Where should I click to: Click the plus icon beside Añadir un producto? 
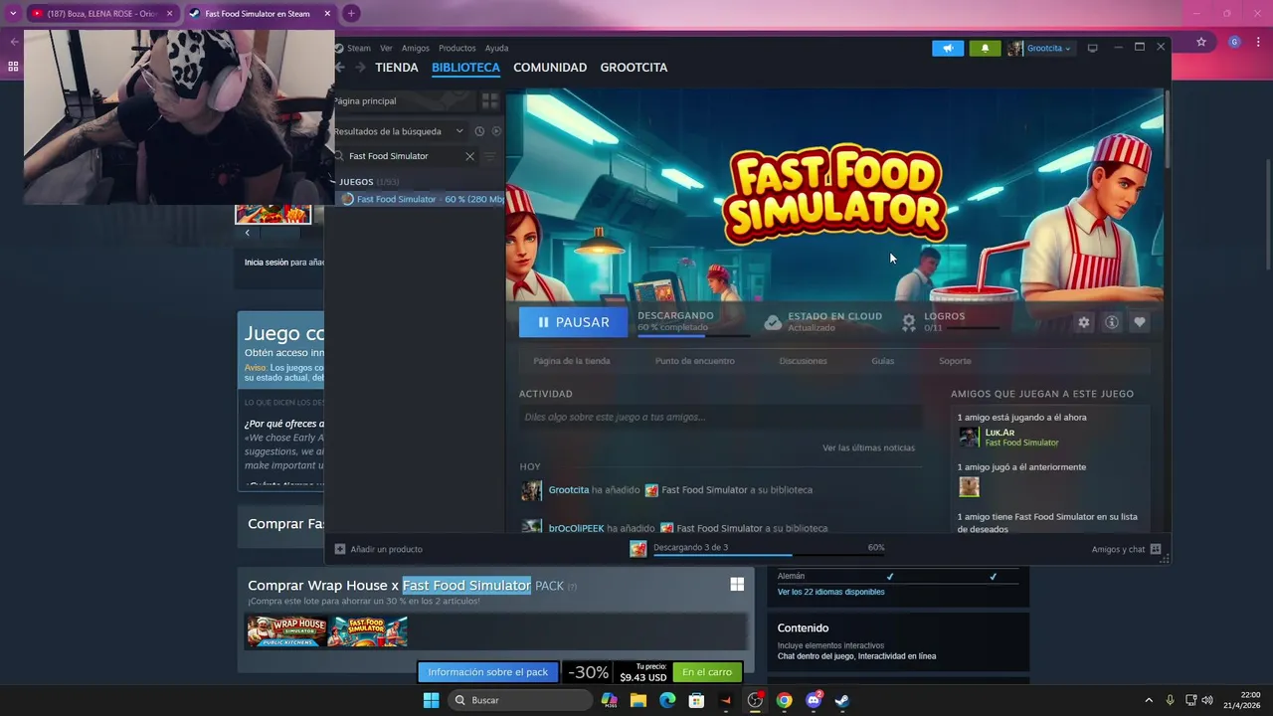click(x=340, y=549)
